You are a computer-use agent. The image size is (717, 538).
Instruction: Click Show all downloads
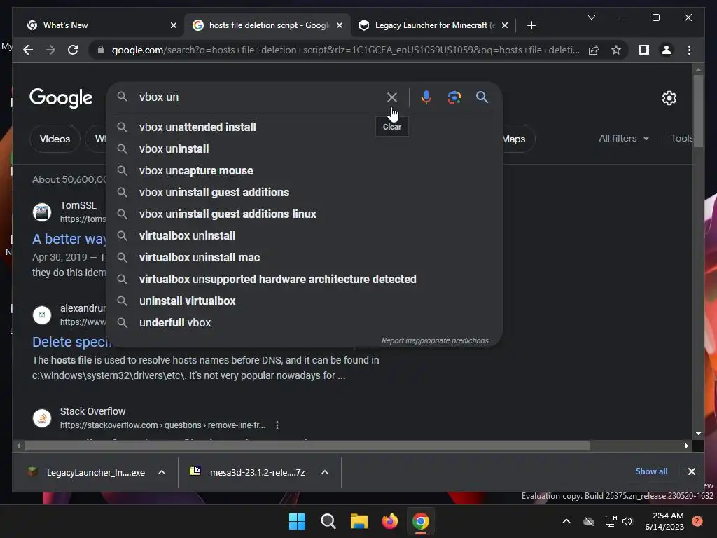(651, 471)
